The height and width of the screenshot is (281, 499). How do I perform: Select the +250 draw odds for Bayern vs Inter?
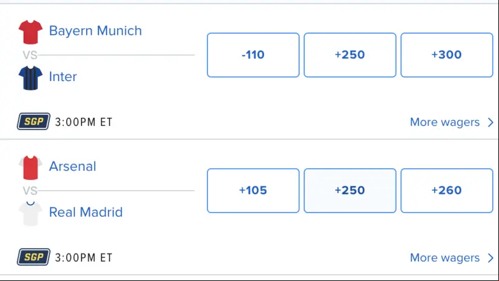[x=349, y=55]
